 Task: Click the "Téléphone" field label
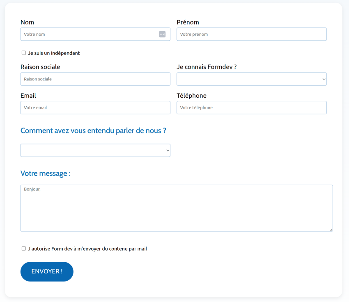point(191,96)
